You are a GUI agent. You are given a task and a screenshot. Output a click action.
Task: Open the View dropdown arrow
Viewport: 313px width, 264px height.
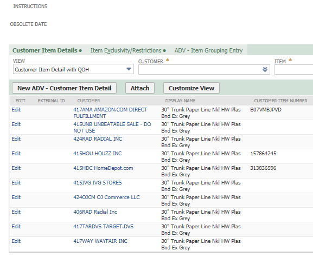[x=129, y=69]
